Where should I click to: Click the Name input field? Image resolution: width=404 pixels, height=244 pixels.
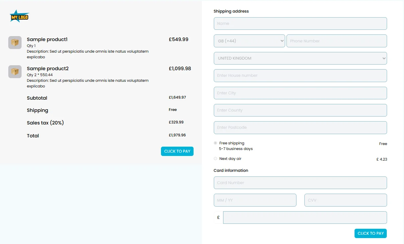(300, 23)
